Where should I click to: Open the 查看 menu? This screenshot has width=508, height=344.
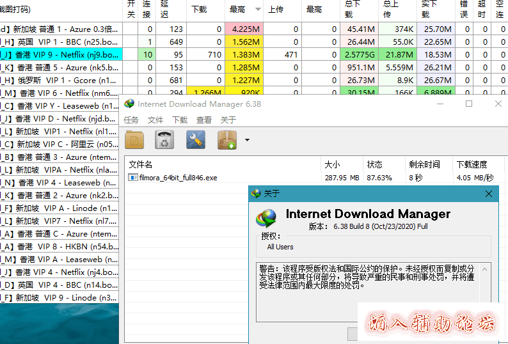tap(204, 120)
